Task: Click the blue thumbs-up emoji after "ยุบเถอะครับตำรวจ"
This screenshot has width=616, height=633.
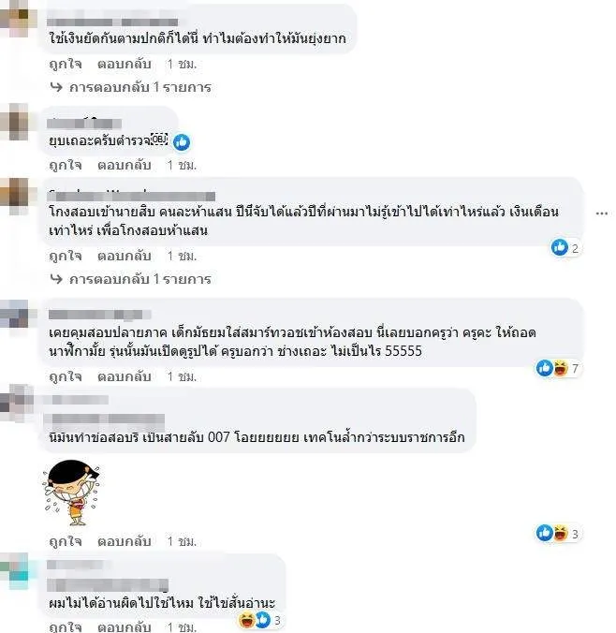Action: pos(182,142)
